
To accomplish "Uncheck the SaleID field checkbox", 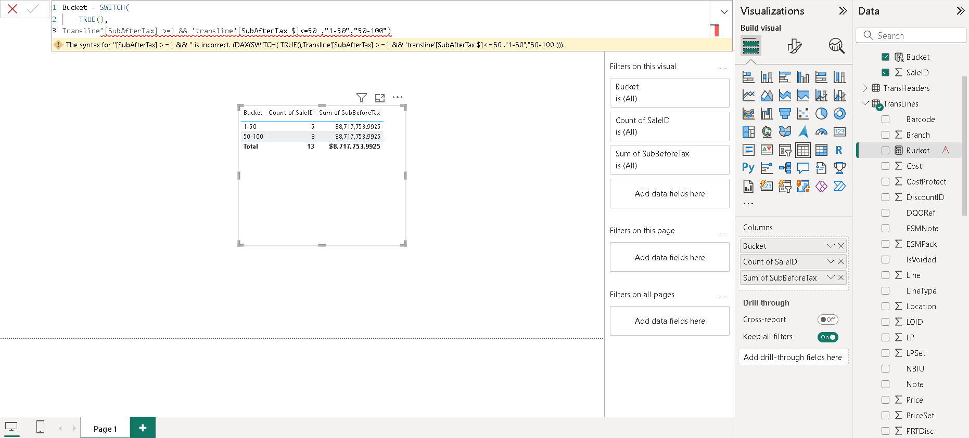I will click(x=885, y=72).
